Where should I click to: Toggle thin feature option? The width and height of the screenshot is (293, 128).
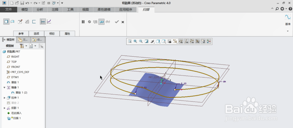pyautogui.click(x=34, y=22)
